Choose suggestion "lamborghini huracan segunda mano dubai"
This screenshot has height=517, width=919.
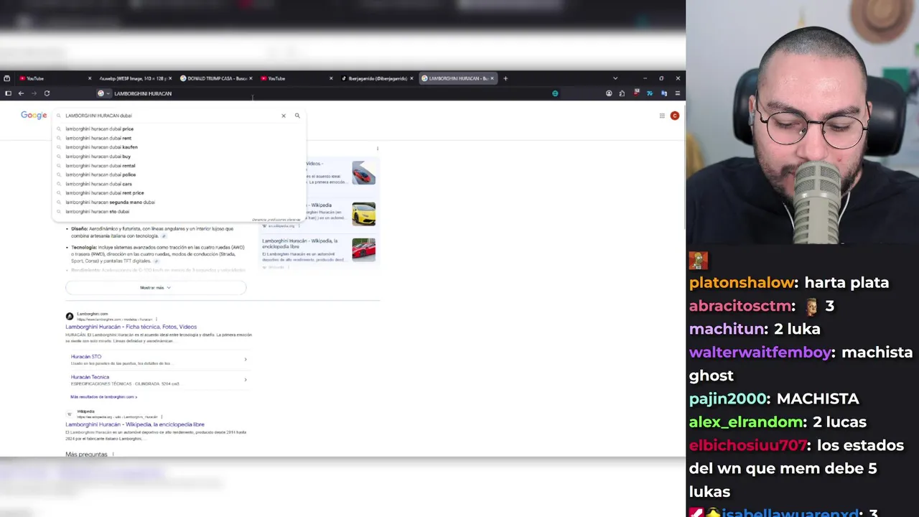click(x=110, y=202)
